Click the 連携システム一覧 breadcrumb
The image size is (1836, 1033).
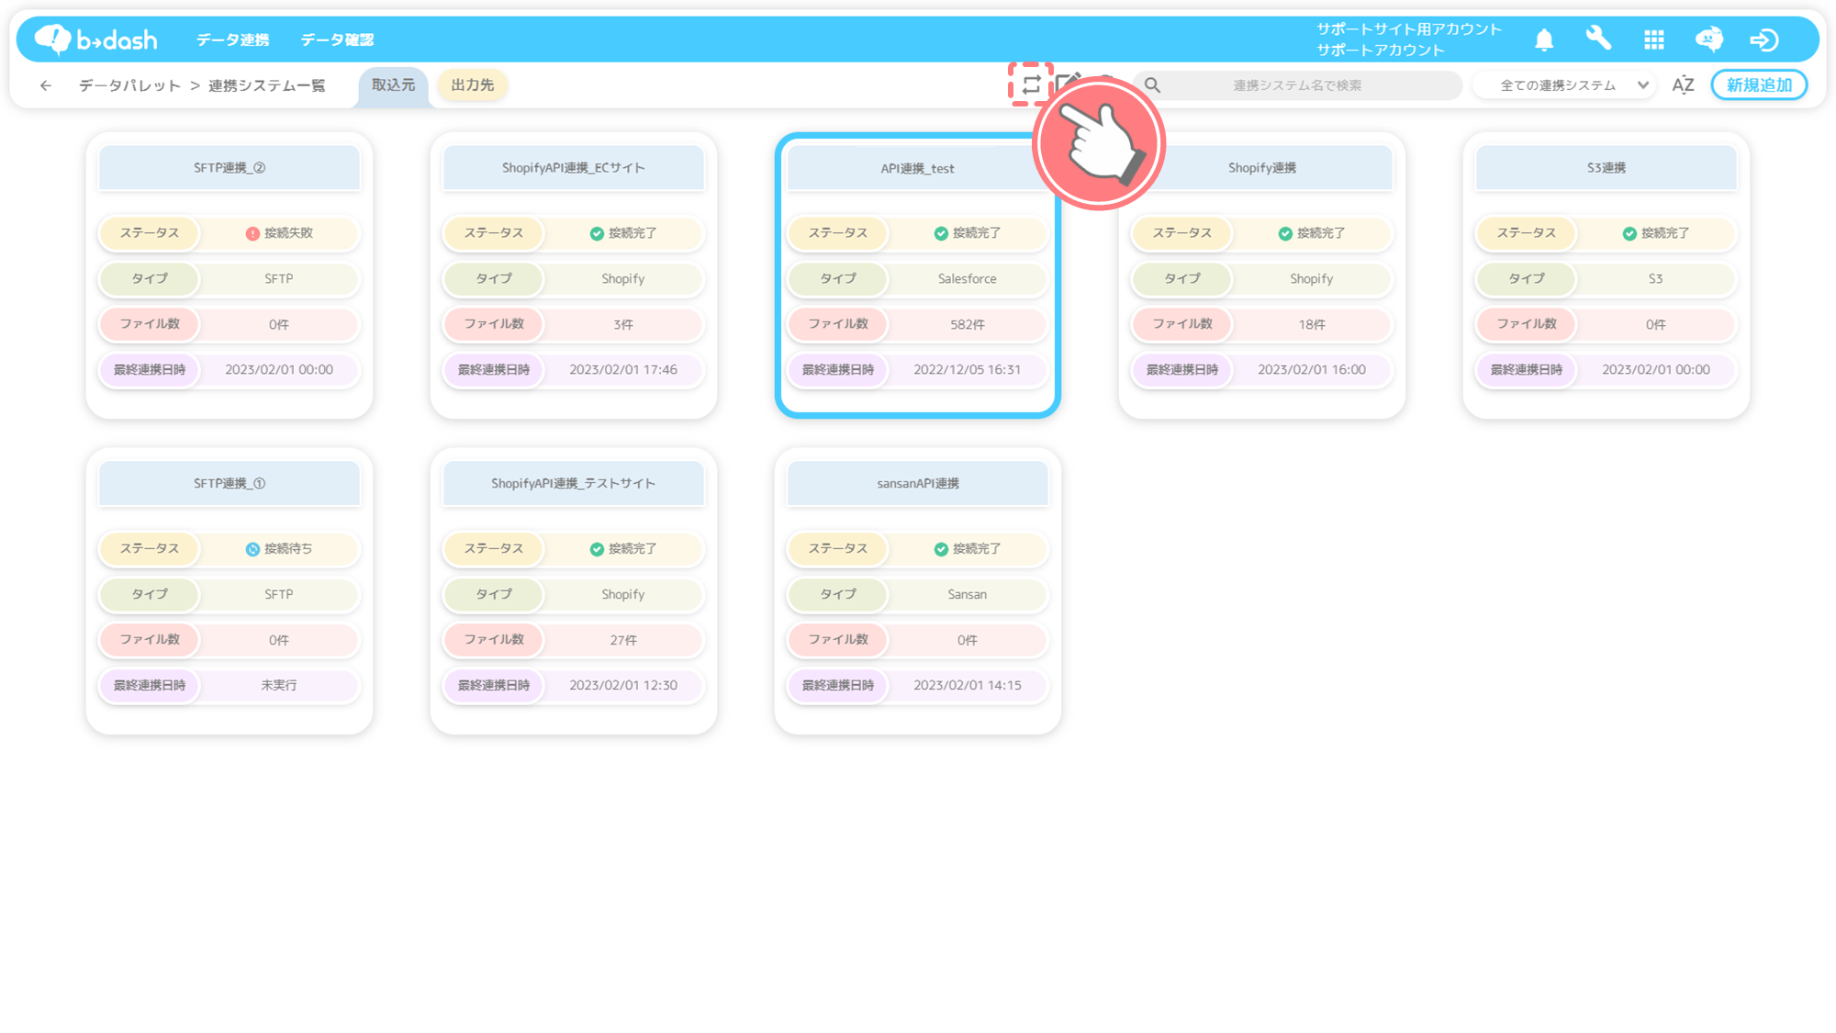266,85
